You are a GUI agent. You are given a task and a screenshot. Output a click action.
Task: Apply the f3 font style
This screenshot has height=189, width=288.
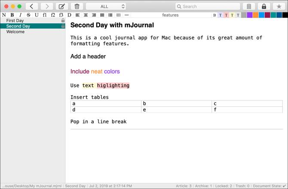click(61, 15)
